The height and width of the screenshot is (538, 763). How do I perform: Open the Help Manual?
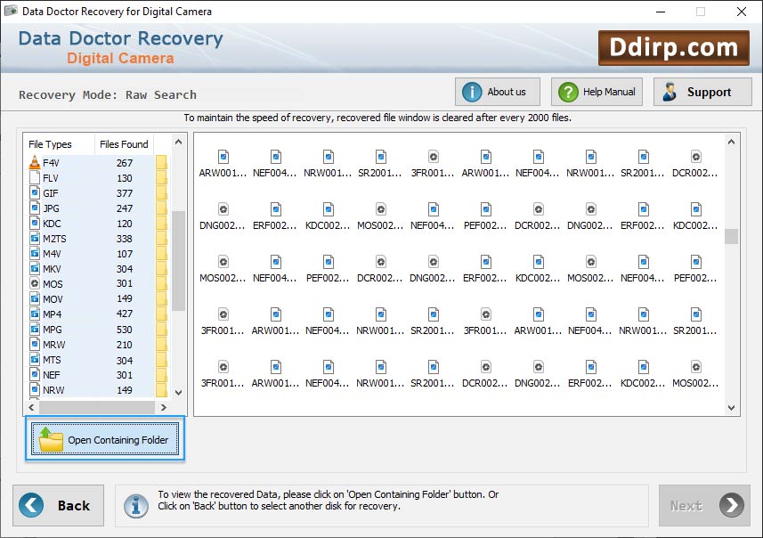pos(597,92)
